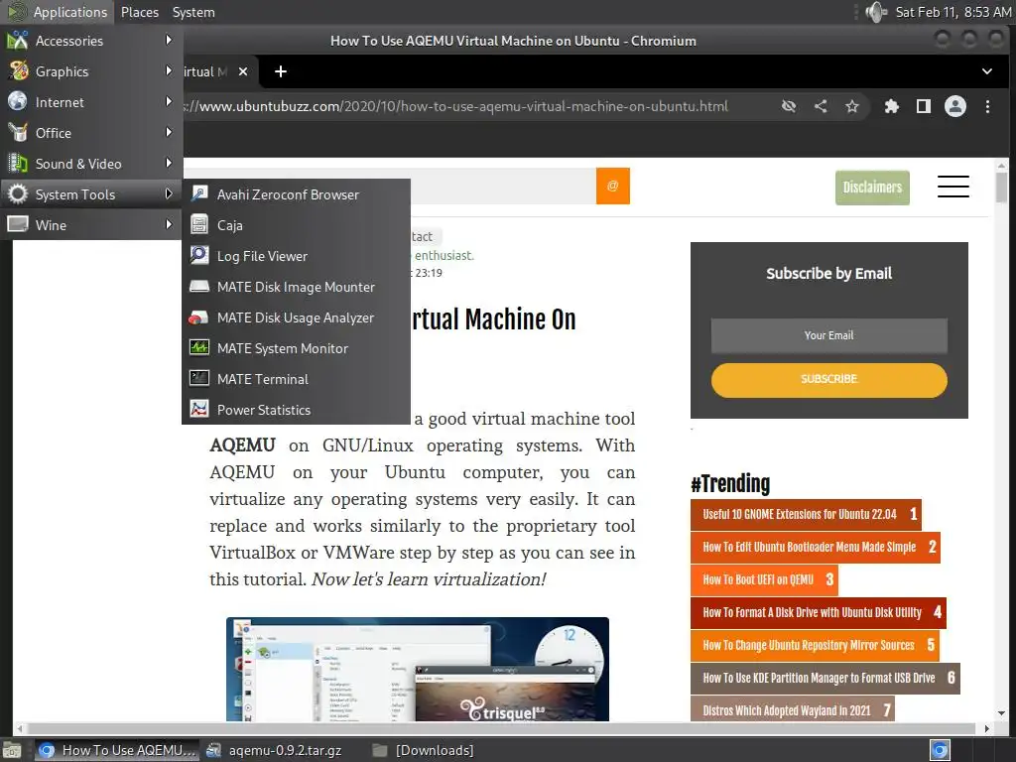1016x762 pixels.
Task: Click the Accessories category icon
Action: pos(18,40)
